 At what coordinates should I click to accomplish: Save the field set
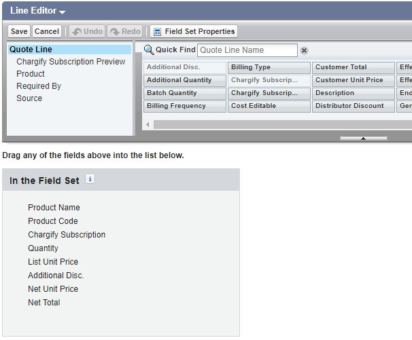(19, 31)
